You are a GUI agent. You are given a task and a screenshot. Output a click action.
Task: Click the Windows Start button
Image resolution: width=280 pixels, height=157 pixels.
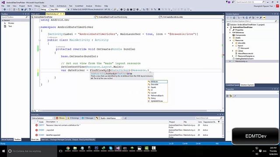click(x=3, y=151)
